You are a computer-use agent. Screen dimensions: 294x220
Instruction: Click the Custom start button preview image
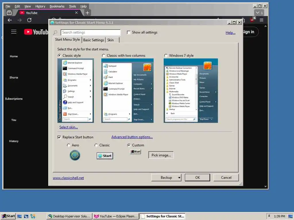click(136, 152)
